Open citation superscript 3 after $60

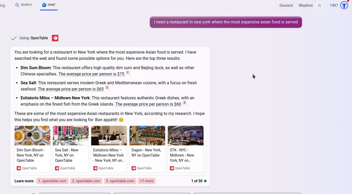point(184,103)
